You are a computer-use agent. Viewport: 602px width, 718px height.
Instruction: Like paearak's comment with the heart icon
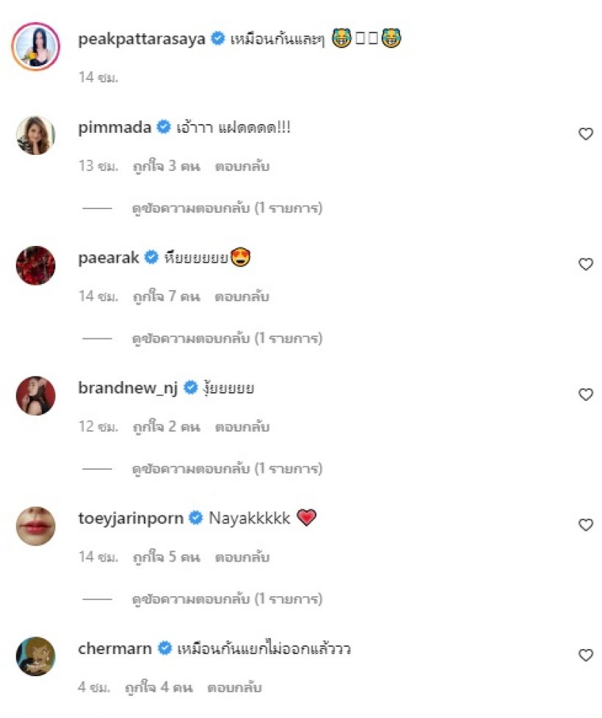586,264
